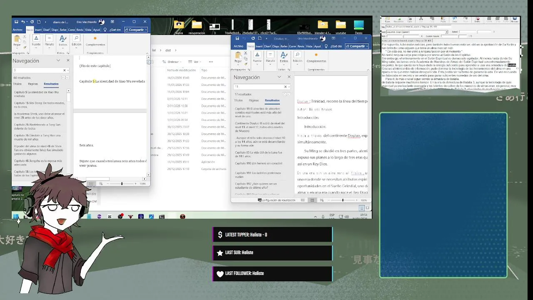
Task: Switch to print layout view in right Word
Action: pyautogui.click(x=312, y=200)
